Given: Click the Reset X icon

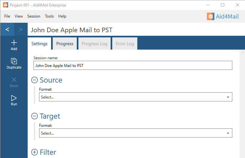Looking at the screenshot, I should pyautogui.click(x=14, y=80).
